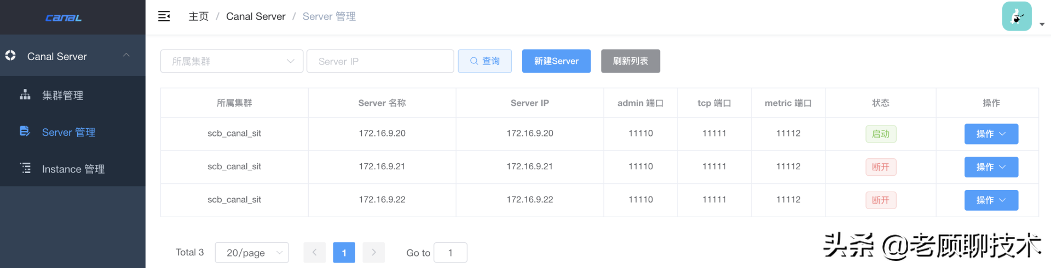
Task: Click 启动 status tag of 172.16.9.20
Action: click(x=881, y=134)
